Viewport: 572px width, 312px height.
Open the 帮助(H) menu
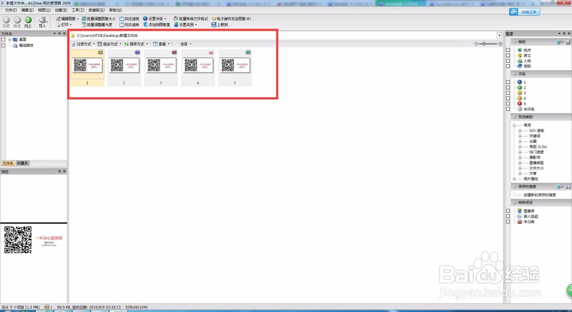pos(116,10)
